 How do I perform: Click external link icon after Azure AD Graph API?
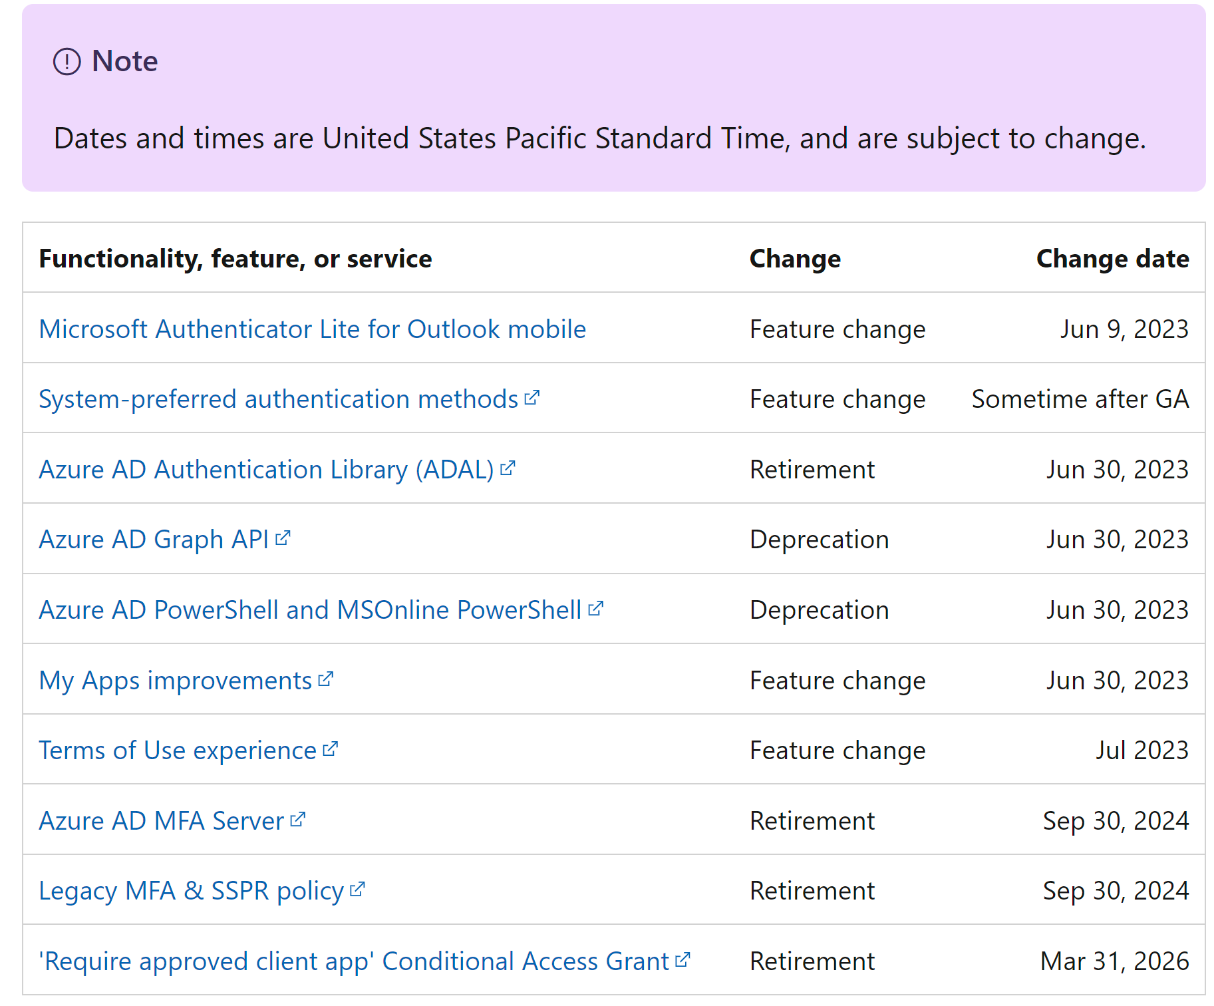283,538
